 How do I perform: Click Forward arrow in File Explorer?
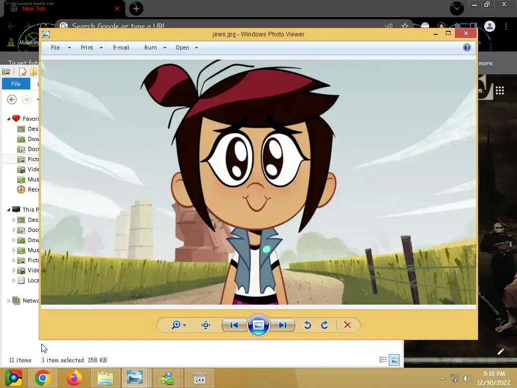click(26, 100)
